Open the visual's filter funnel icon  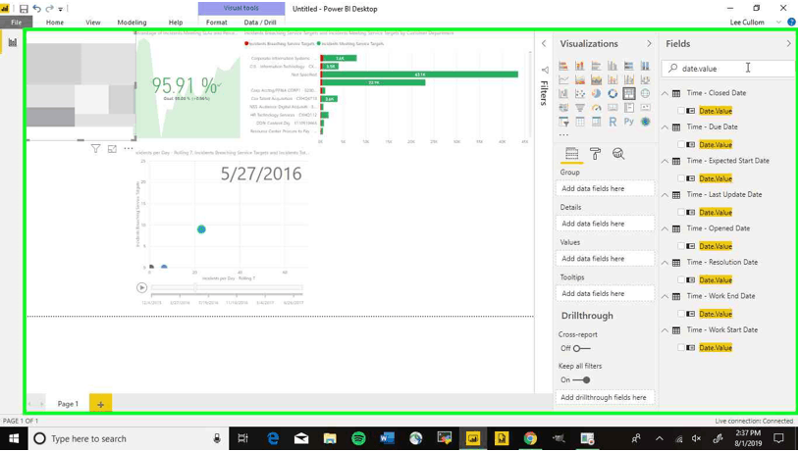[95, 149]
